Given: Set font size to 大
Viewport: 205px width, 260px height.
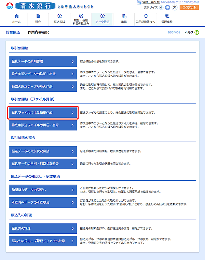Looking at the screenshot, I should 174,8.
